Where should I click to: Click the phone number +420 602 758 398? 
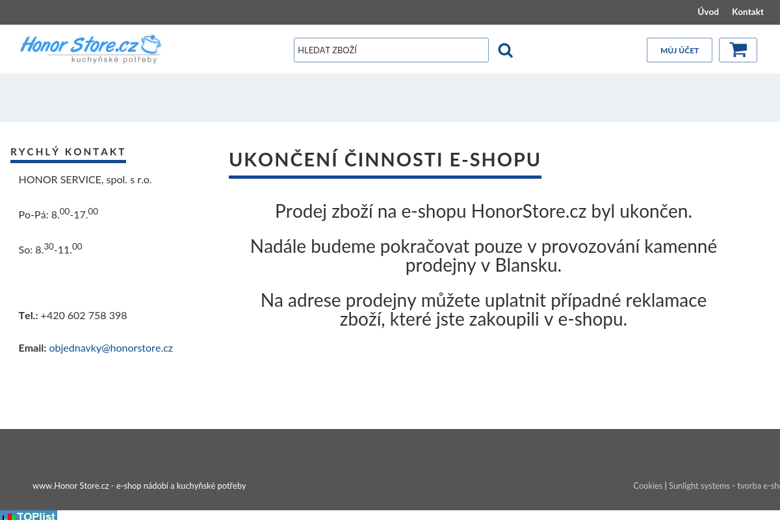[83, 315]
